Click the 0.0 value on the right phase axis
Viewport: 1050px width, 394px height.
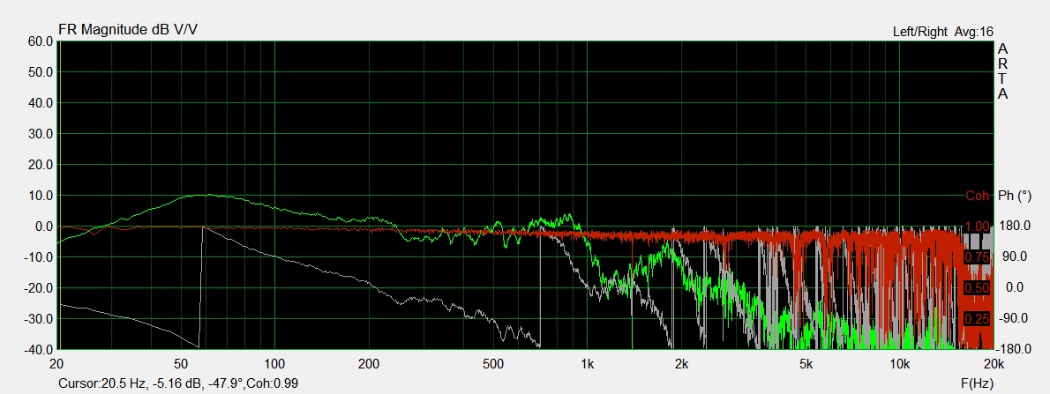(x=1015, y=287)
